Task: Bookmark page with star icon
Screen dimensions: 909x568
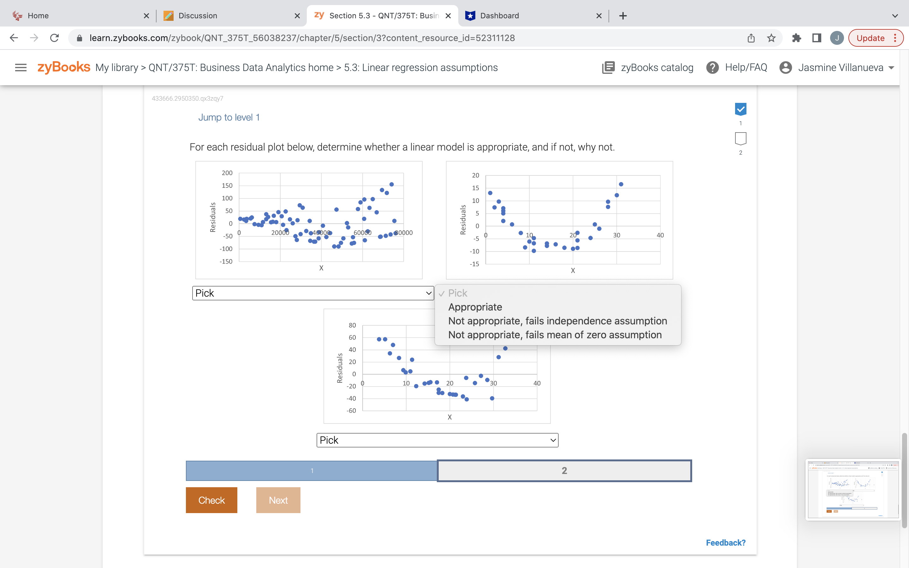Action: click(x=771, y=38)
